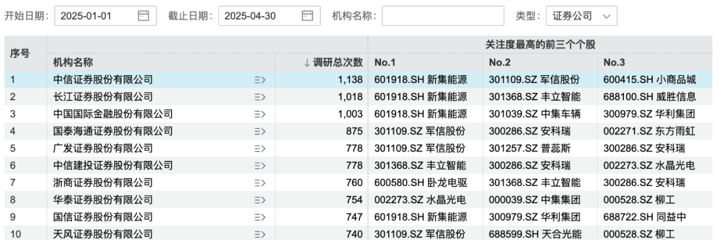This screenshot has width=713, height=240.
Task: Open 601918.SH 新集能源 in 中信证券 row
Action: coord(421,80)
